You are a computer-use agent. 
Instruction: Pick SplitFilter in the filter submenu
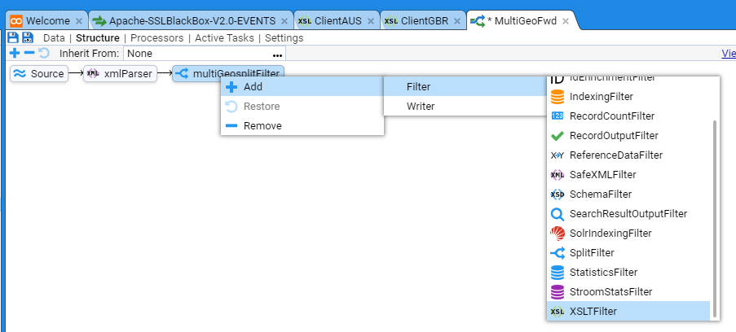point(591,252)
